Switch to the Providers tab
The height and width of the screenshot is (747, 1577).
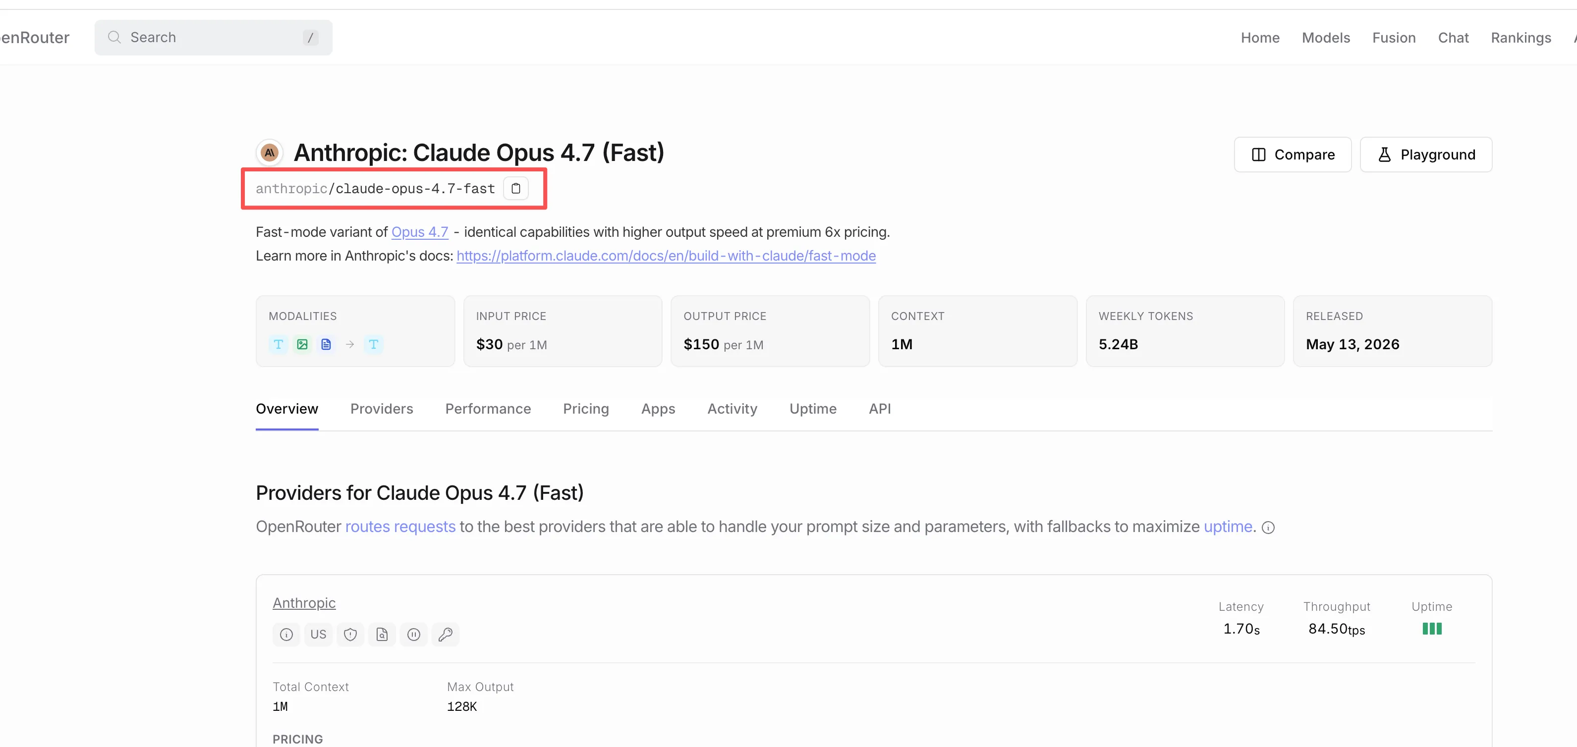[x=382, y=409]
